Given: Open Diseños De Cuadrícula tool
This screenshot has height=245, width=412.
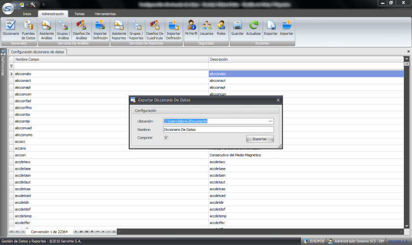Looking at the screenshot, I should [155, 28].
